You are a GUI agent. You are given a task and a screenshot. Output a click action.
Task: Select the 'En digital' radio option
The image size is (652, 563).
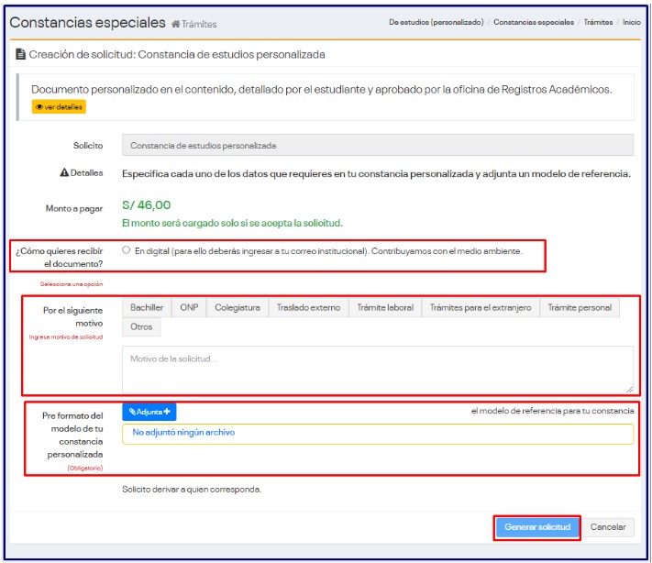tap(127, 250)
